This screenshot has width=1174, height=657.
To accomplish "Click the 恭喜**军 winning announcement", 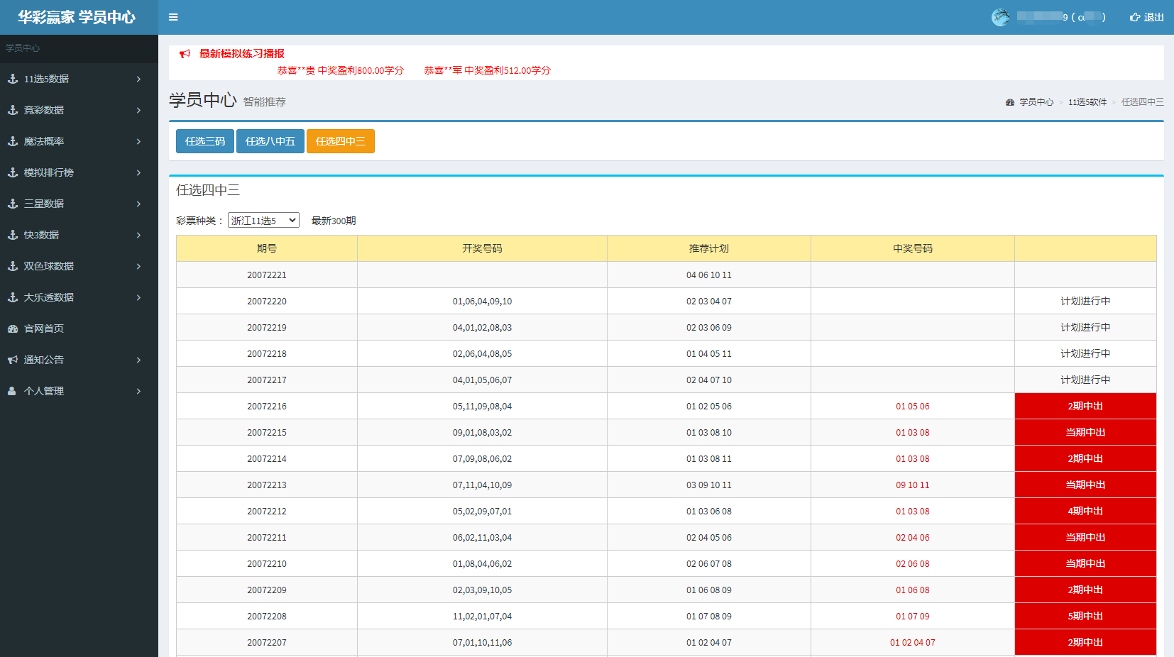I will (487, 70).
